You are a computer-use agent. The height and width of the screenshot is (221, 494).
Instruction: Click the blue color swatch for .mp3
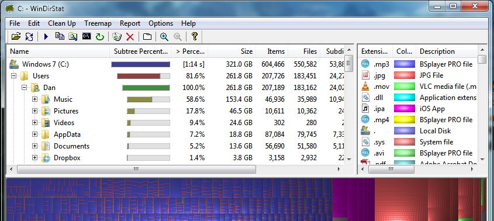405,64
